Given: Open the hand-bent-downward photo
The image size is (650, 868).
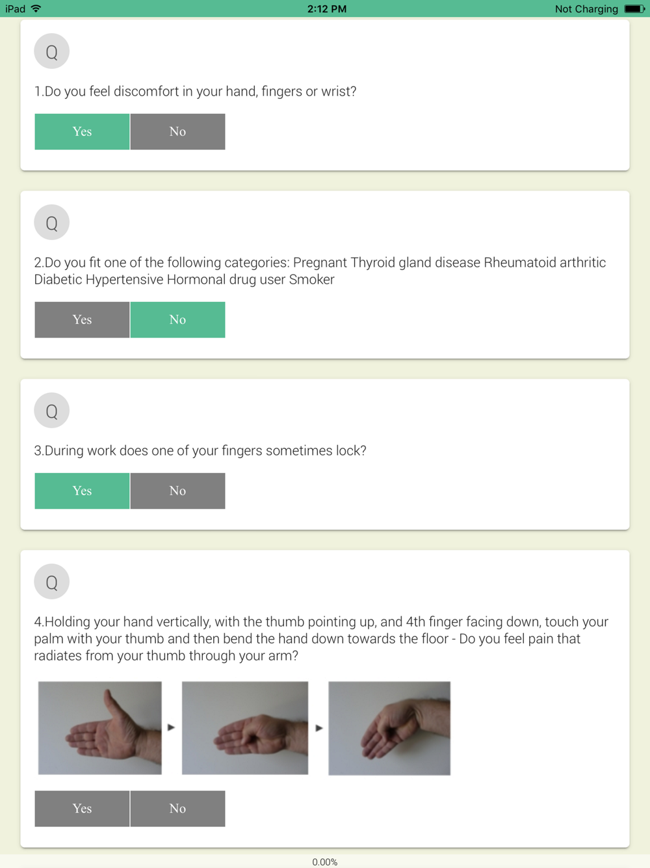Looking at the screenshot, I should pyautogui.click(x=389, y=728).
